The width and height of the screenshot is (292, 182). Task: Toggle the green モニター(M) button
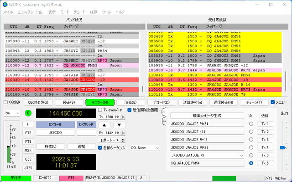coord(100,102)
